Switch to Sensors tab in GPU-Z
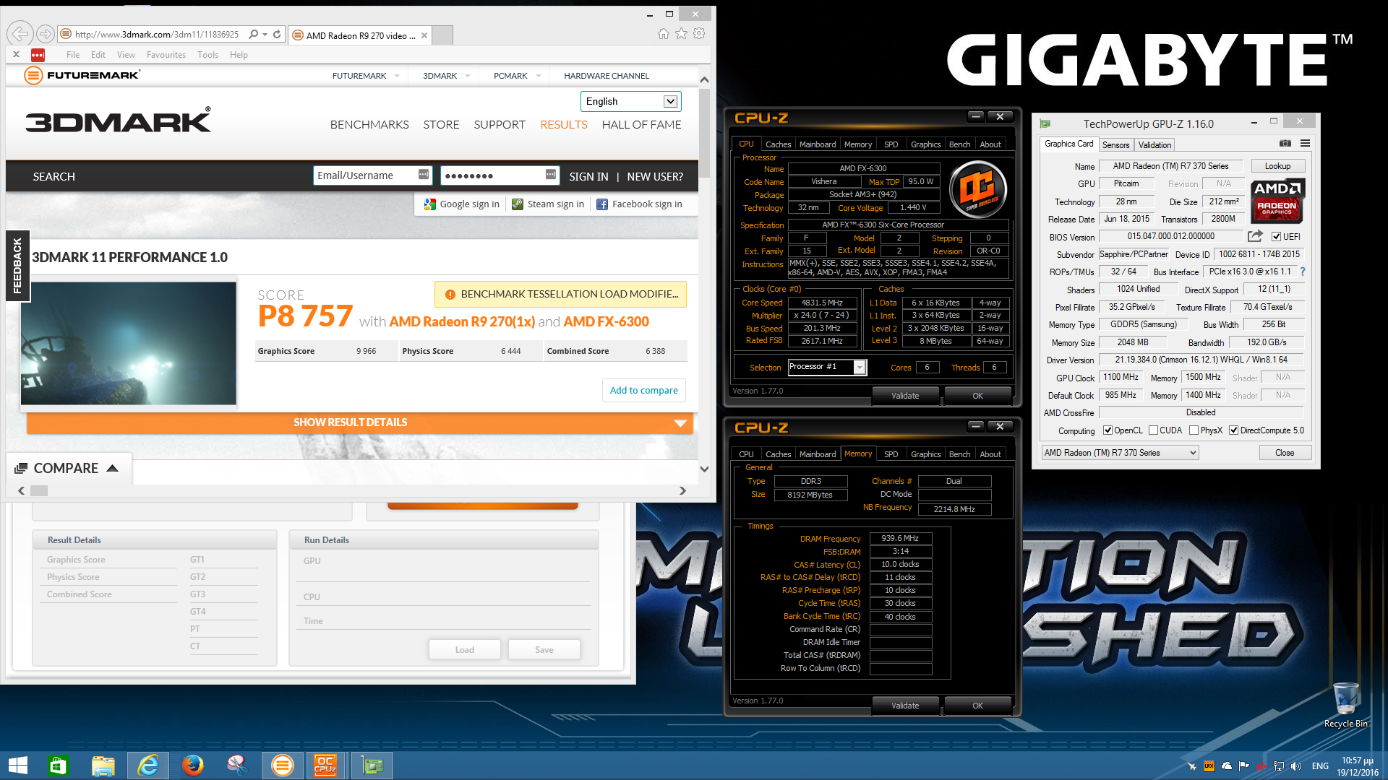Screen dimensions: 1388x780 pyautogui.click(x=1115, y=145)
